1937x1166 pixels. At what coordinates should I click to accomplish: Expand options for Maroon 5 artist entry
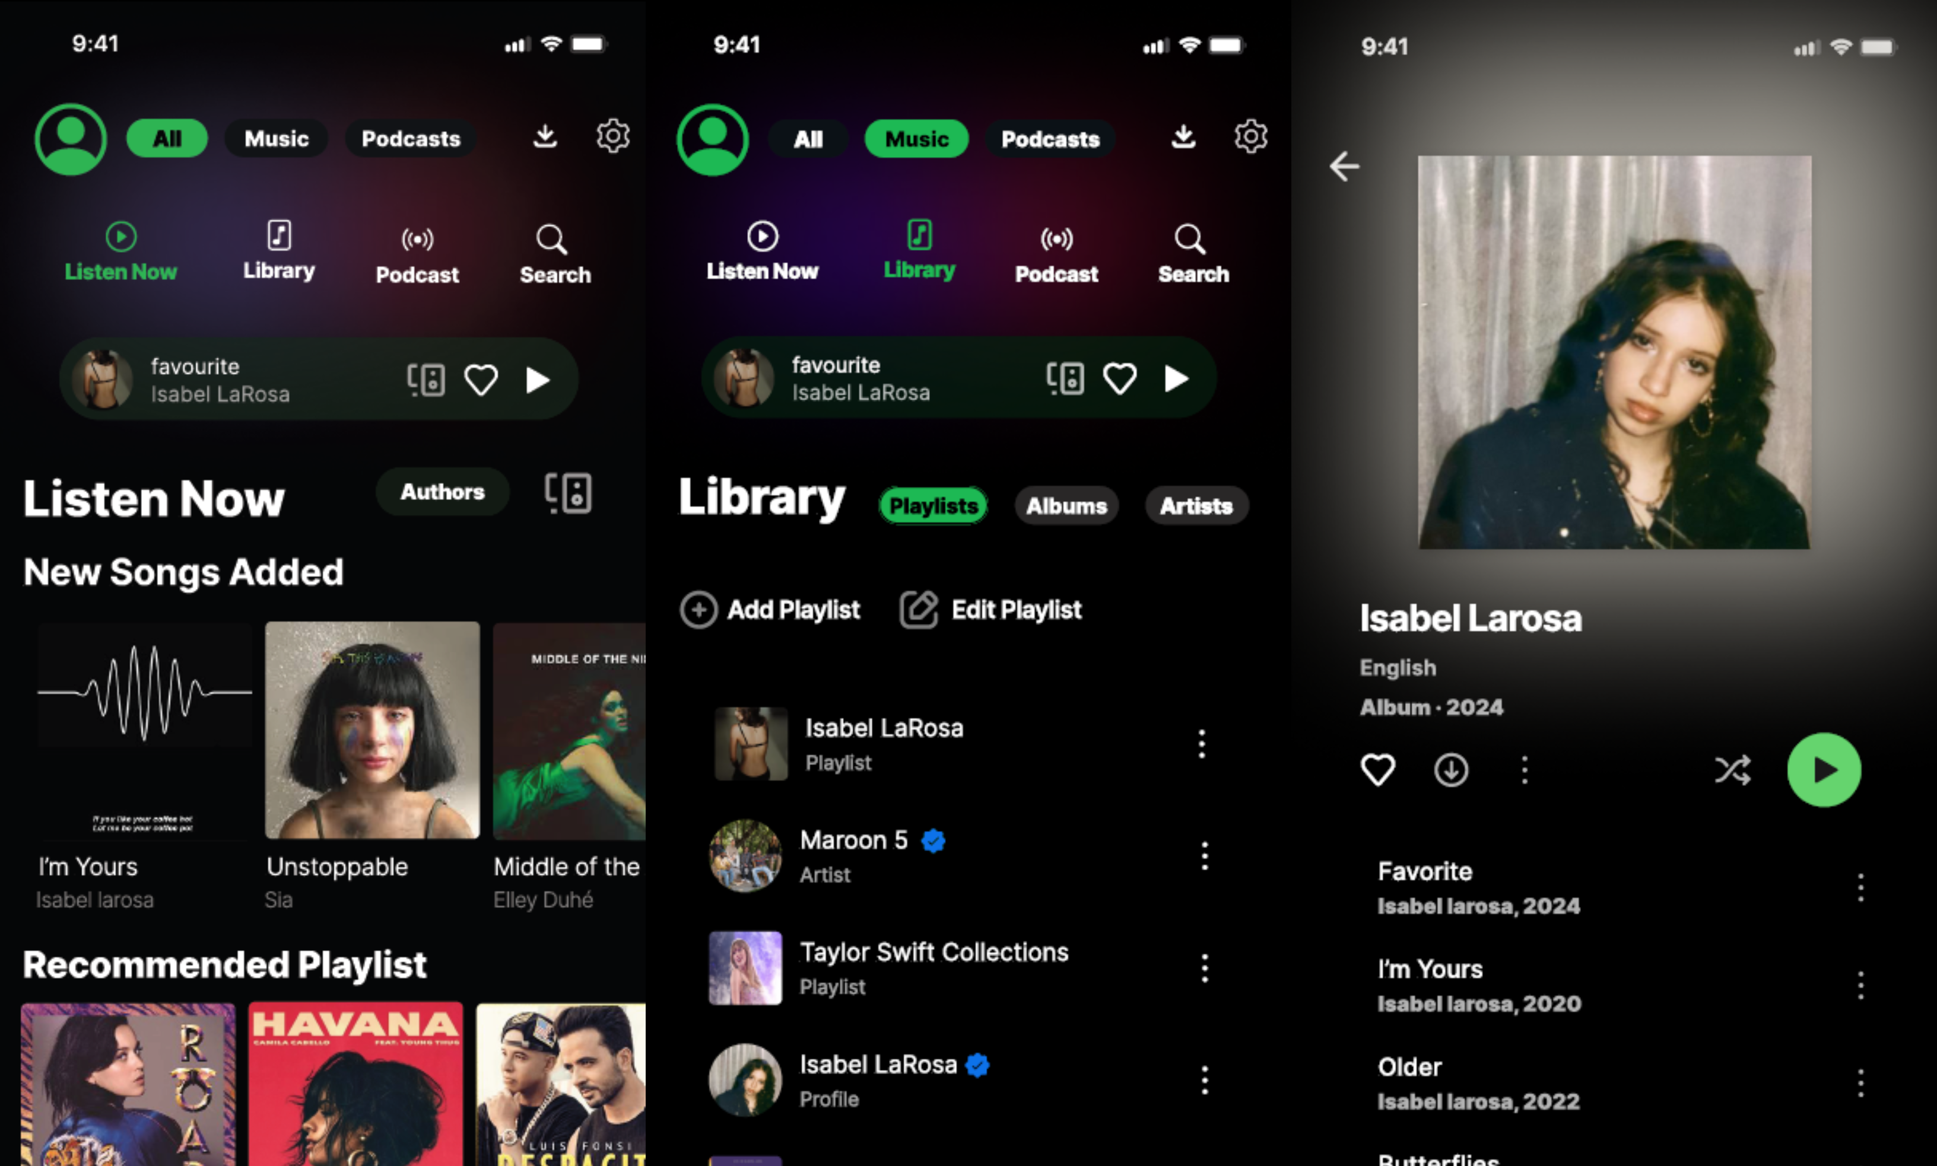point(1204,855)
